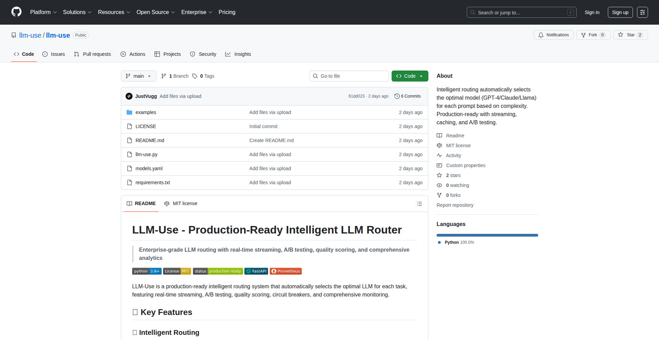Image resolution: width=659 pixels, height=340 pixels.
Task: Click the JustVugg avatar icon
Action: (x=129, y=96)
